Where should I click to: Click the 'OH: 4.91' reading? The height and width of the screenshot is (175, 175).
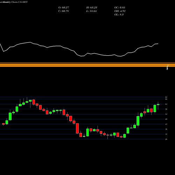[120, 11]
